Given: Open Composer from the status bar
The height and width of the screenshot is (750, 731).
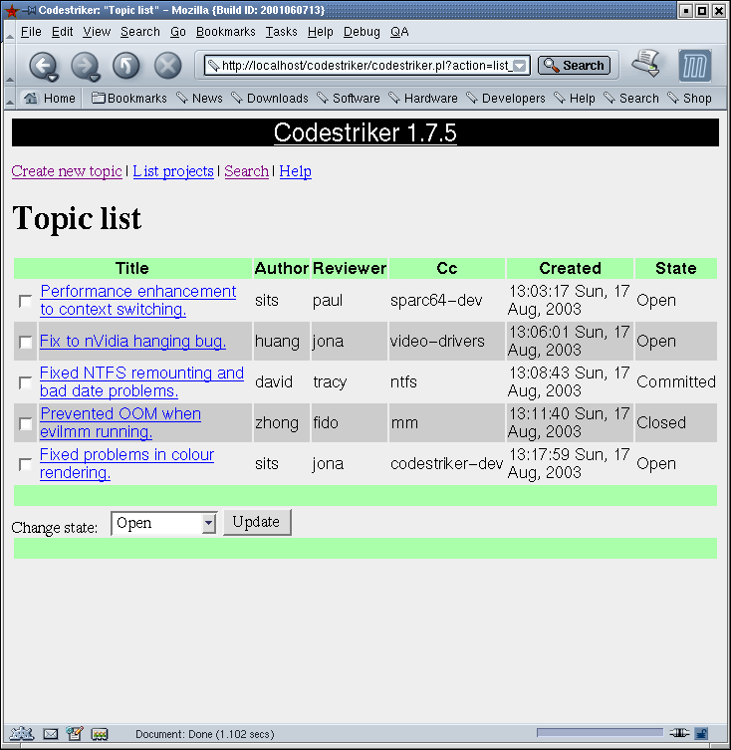Looking at the screenshot, I should pos(75,734).
